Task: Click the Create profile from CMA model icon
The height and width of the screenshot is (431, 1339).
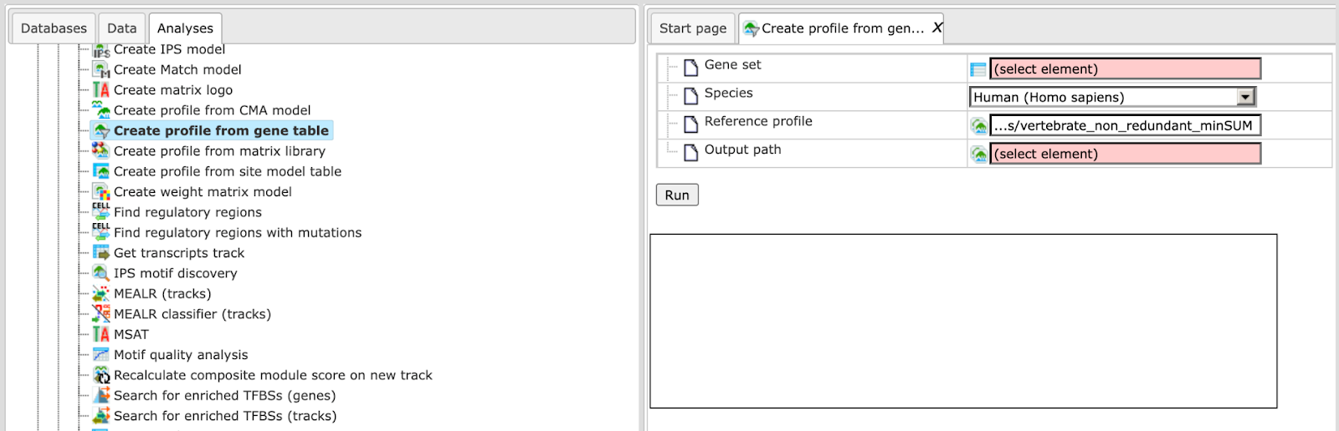Action: click(x=101, y=110)
